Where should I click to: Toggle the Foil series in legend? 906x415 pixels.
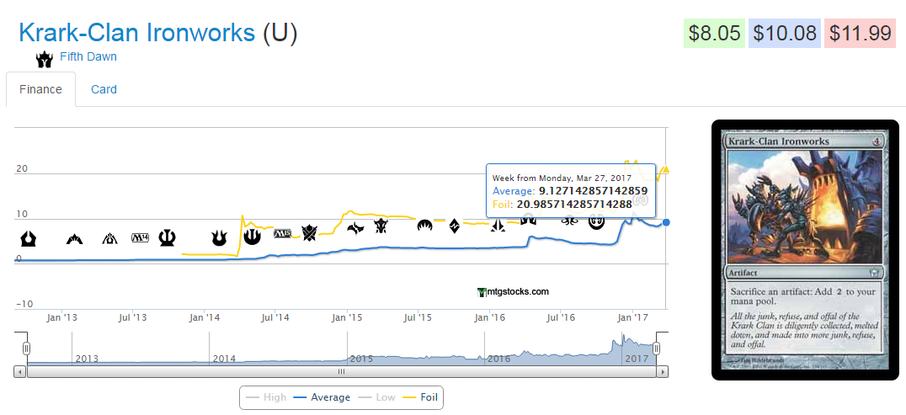[x=419, y=397]
